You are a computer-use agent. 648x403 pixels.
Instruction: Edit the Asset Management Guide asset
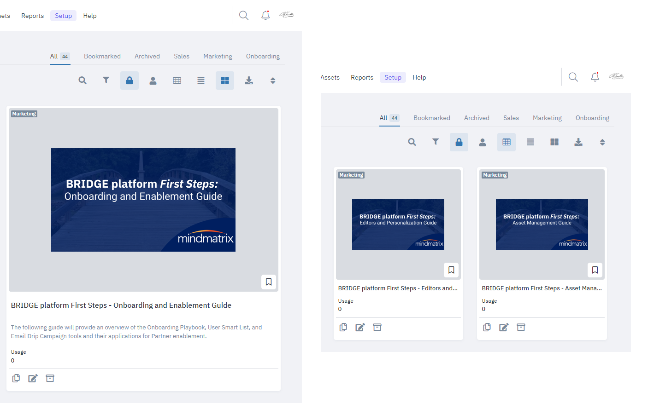coord(504,327)
